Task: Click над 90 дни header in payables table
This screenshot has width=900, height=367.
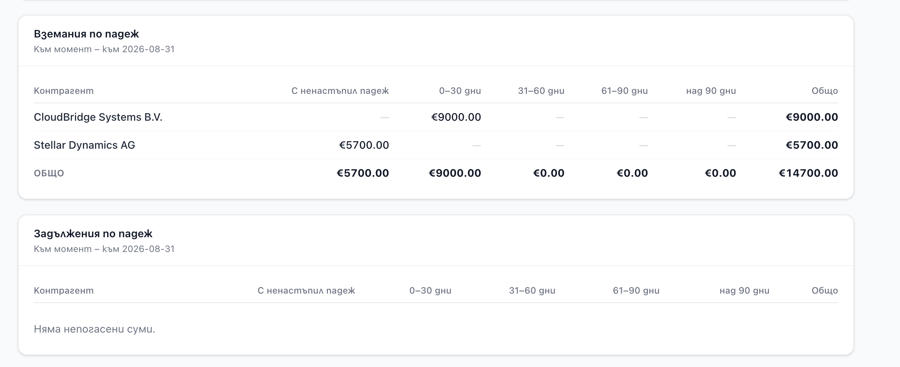Action: click(x=744, y=291)
